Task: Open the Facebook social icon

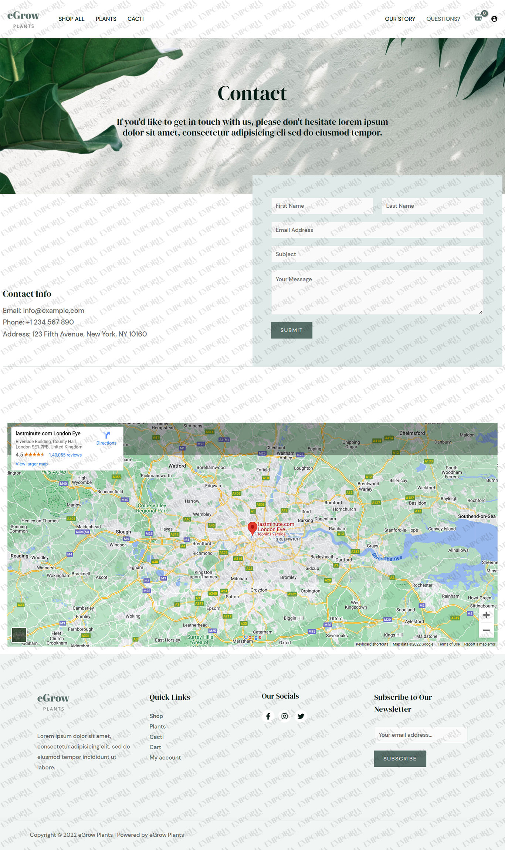Action: pos(268,716)
